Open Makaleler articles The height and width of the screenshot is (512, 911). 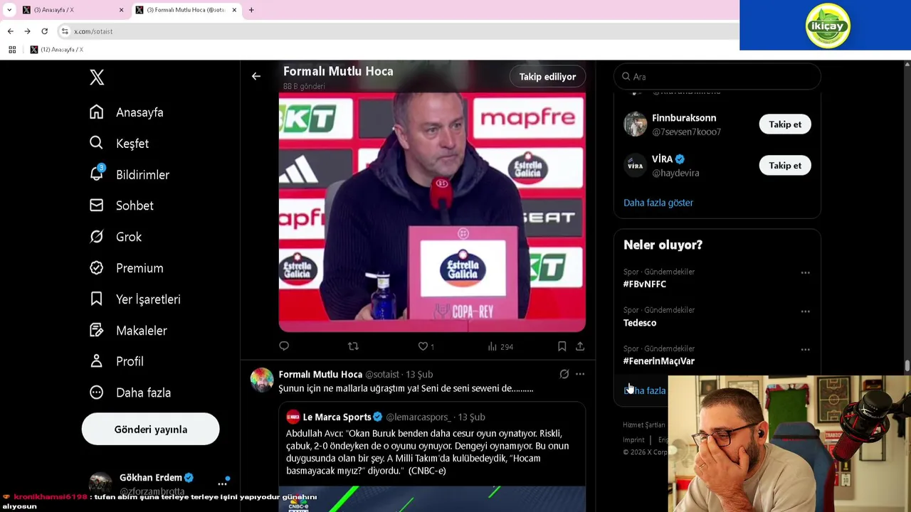(x=129, y=331)
